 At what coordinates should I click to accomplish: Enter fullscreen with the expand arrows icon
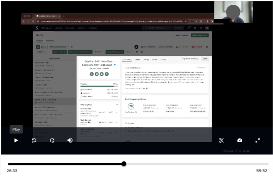pyautogui.click(x=257, y=140)
